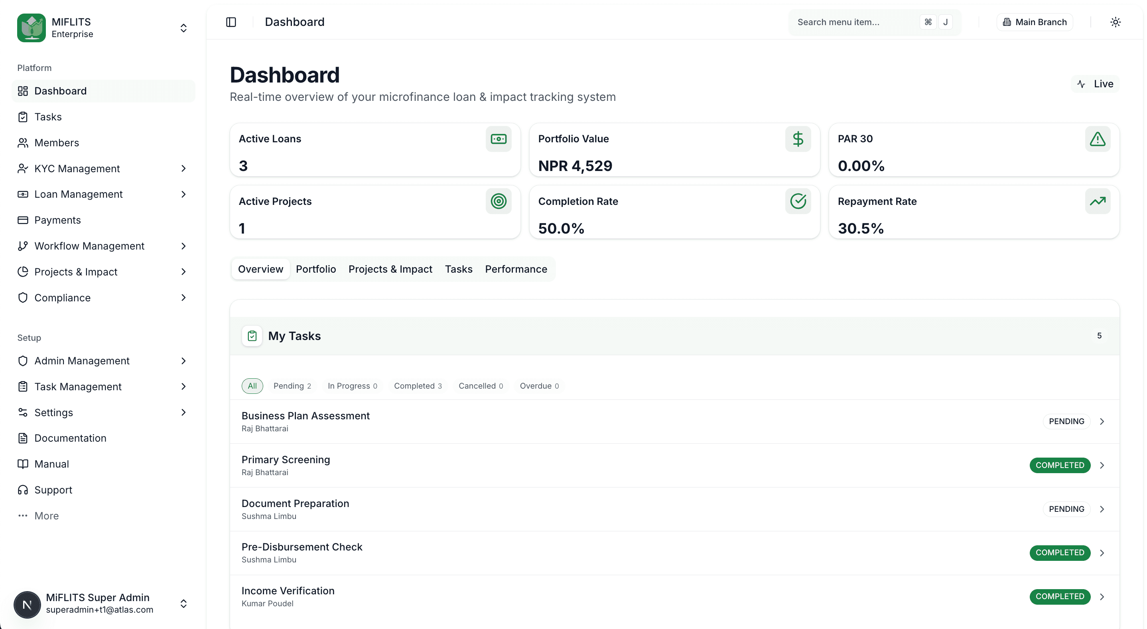Click the Active Projects target icon
The height and width of the screenshot is (629, 1147).
[x=498, y=201]
